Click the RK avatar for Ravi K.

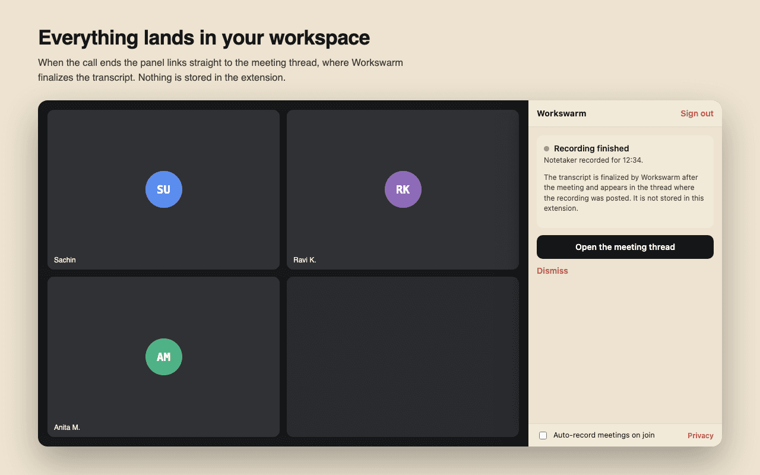pyautogui.click(x=403, y=189)
